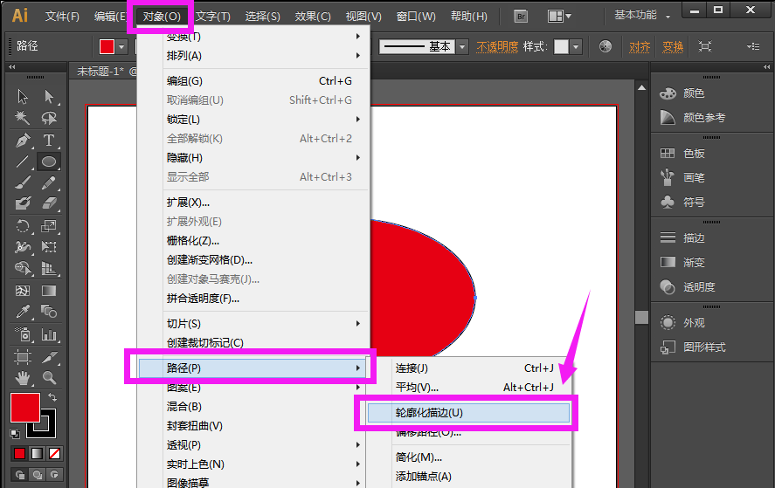This screenshot has height=488, width=775.
Task: Select the Artboard tool
Action: [x=23, y=356]
